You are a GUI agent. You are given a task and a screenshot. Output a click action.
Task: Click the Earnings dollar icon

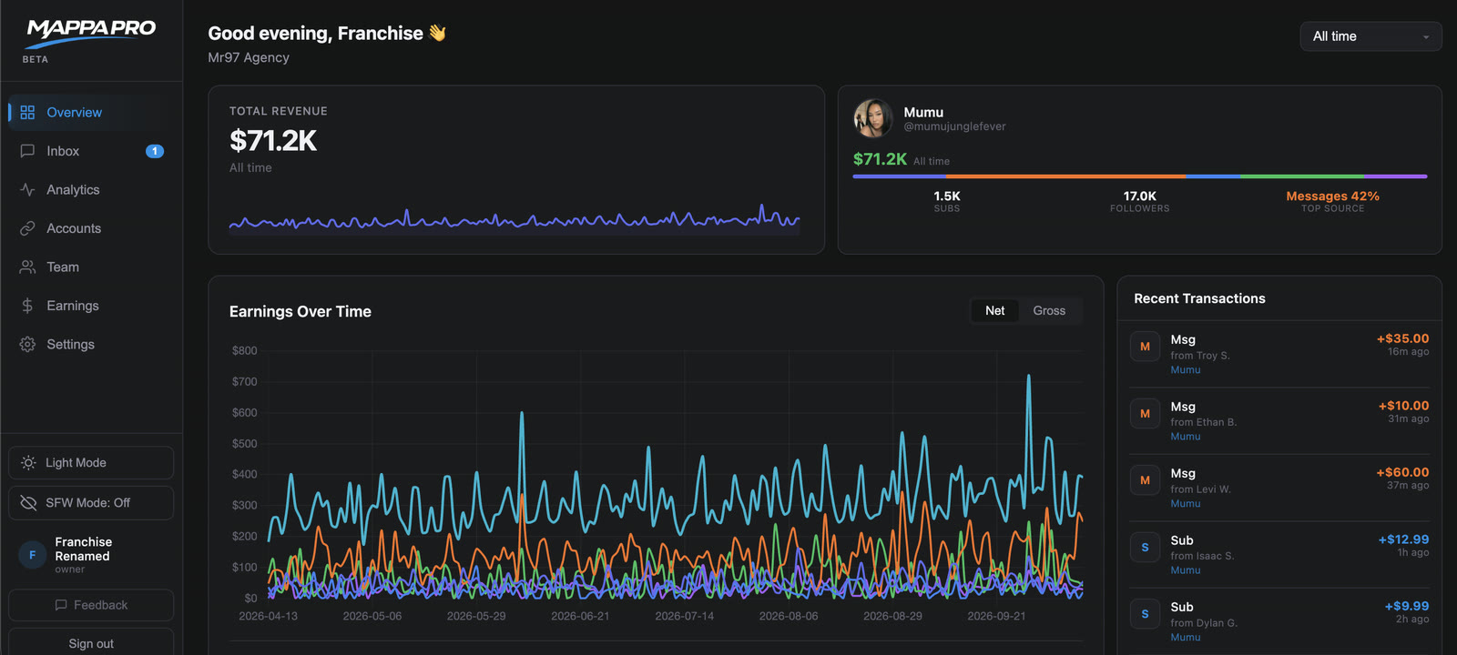[x=27, y=306]
